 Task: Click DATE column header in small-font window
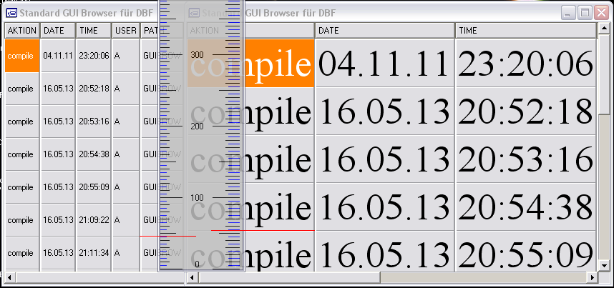pos(58,31)
